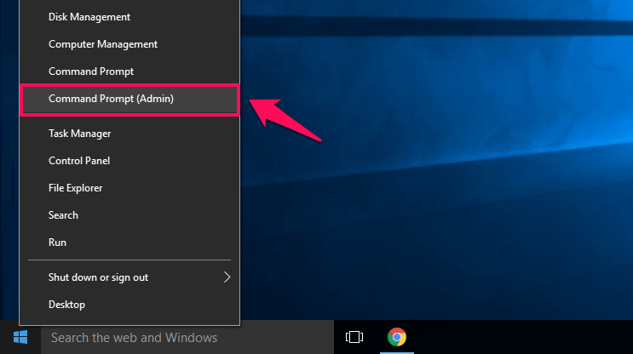Open Google Chrome from the taskbar
The width and height of the screenshot is (633, 354).
pos(397,337)
